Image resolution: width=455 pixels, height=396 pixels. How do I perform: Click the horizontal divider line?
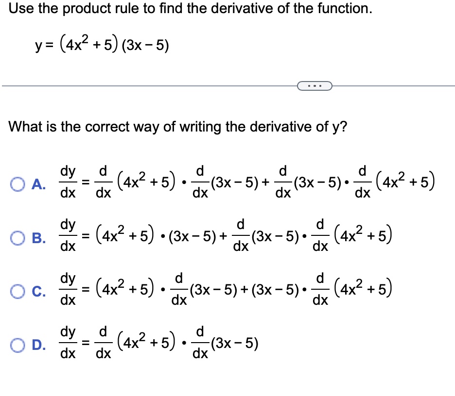click(146, 85)
